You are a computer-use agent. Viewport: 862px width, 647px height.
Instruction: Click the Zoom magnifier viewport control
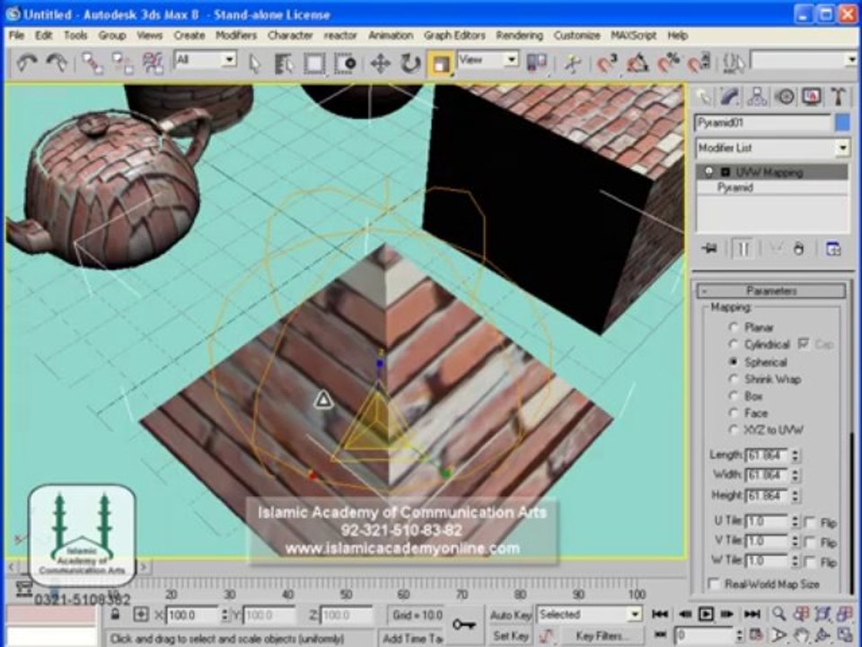click(778, 614)
